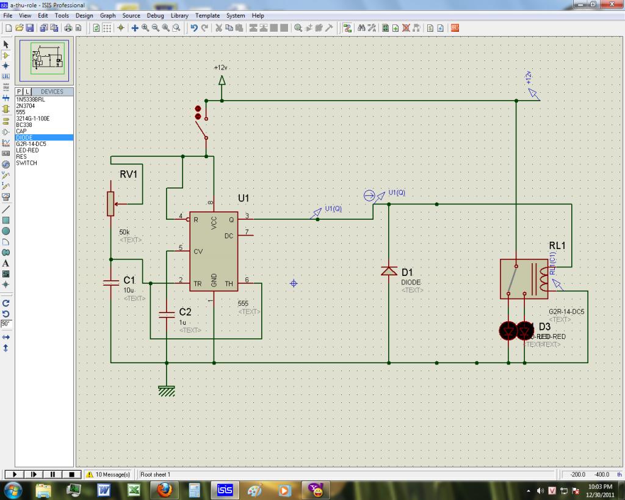Start simulation with the Play button
Screen dimensions: 625x500
point(14,474)
